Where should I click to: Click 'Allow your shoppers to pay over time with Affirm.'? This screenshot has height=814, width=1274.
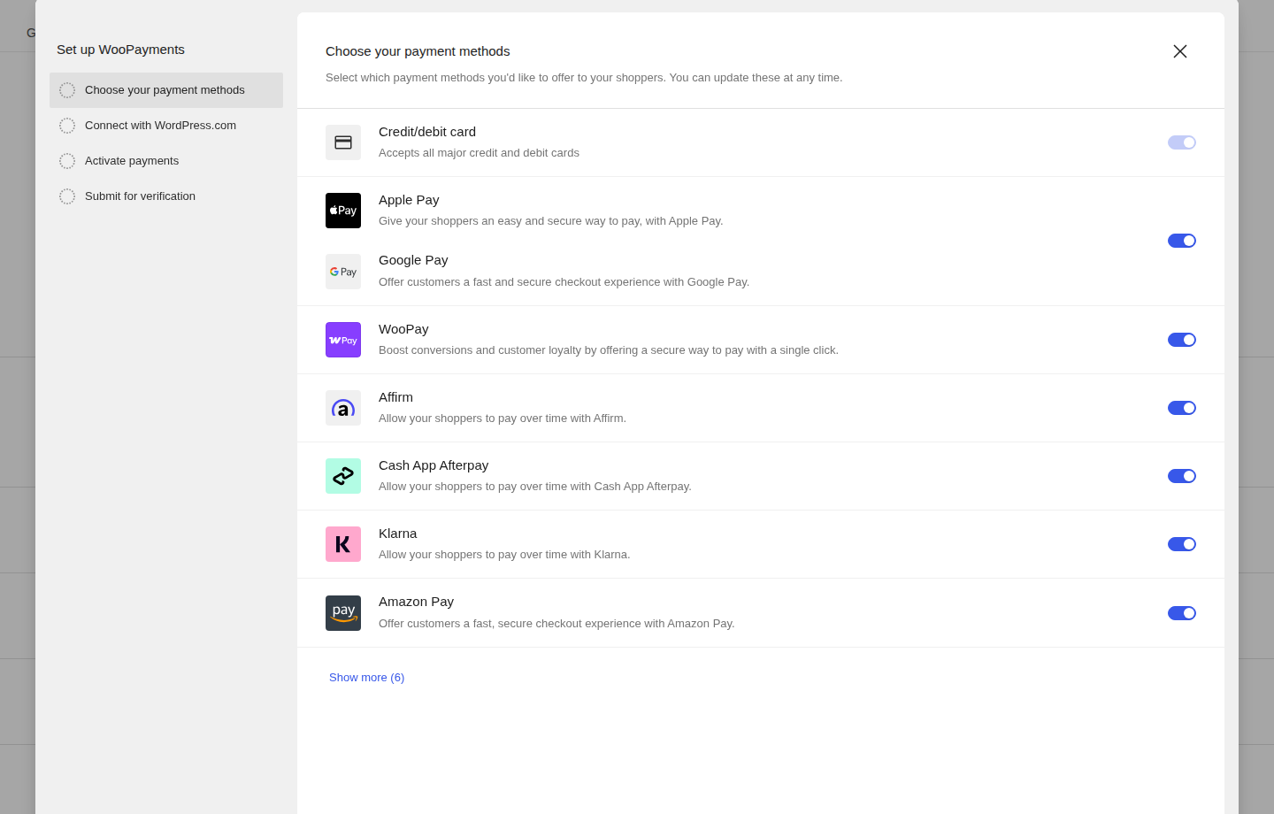point(503,419)
